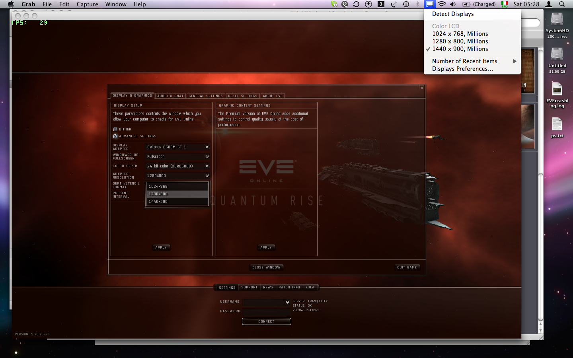Open the Support tab on login bar

point(249,287)
